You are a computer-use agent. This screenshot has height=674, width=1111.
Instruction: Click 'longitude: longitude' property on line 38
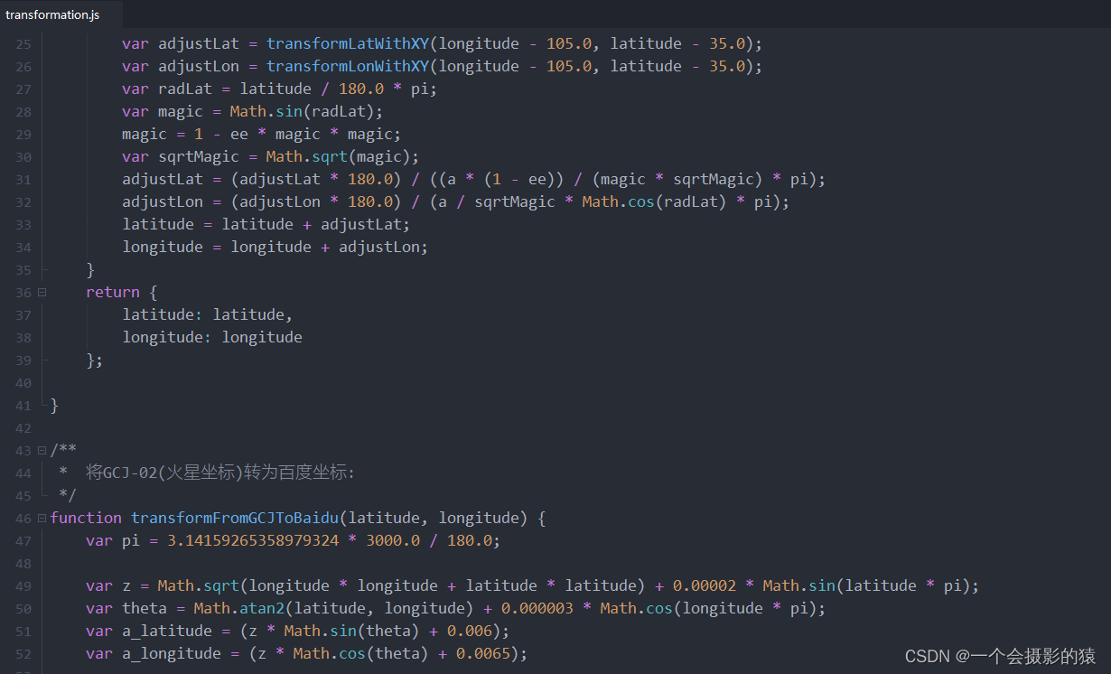coord(212,338)
